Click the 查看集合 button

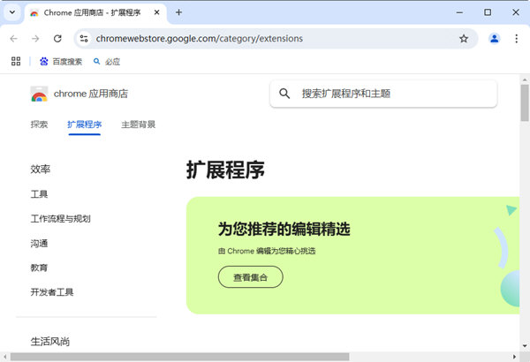click(x=251, y=277)
